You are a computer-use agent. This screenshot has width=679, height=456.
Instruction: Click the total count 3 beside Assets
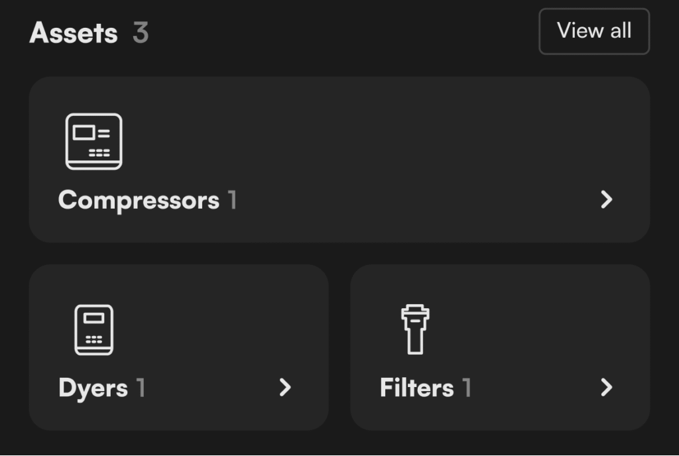[x=140, y=32]
